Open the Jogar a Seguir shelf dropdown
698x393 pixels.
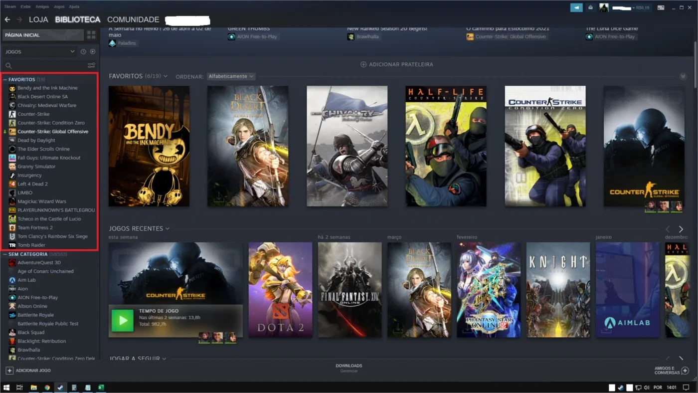pos(164,359)
